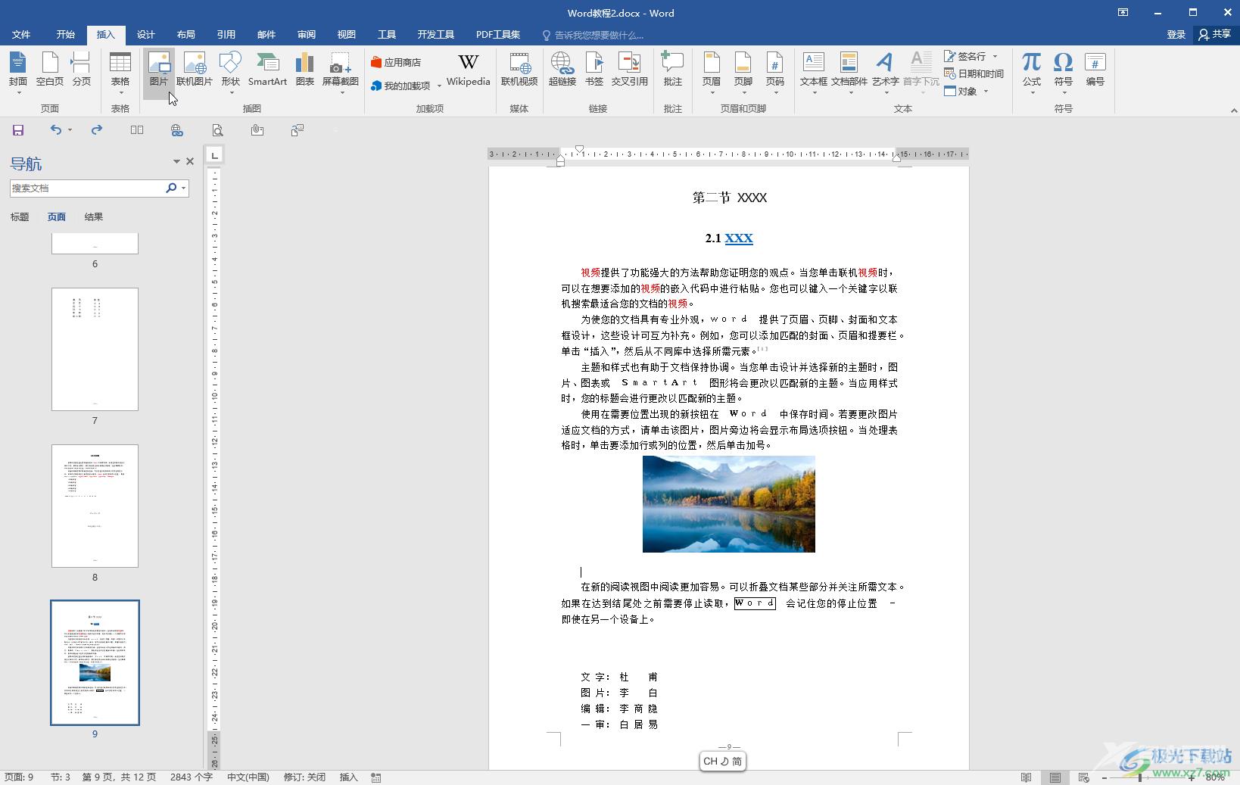The width and height of the screenshot is (1240, 785).
Task: Open the navigation pane task options arrow
Action: [x=176, y=161]
